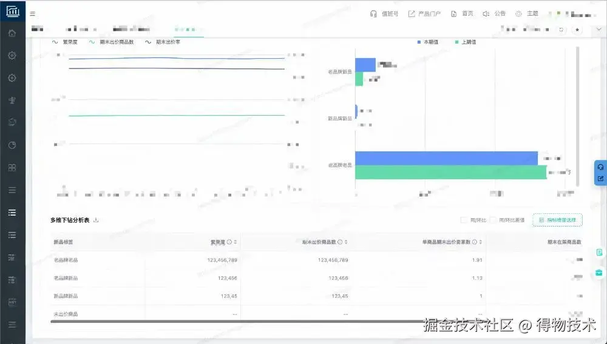
Task: Click the floating blue headset support icon
Action: [600, 167]
